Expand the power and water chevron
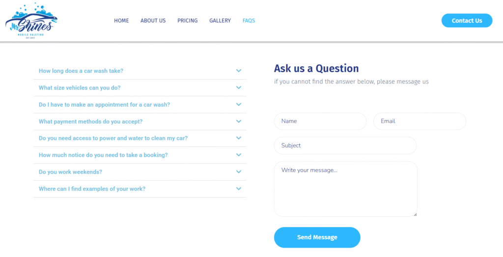Image resolution: width=503 pixels, height=257 pixels. tap(239, 138)
